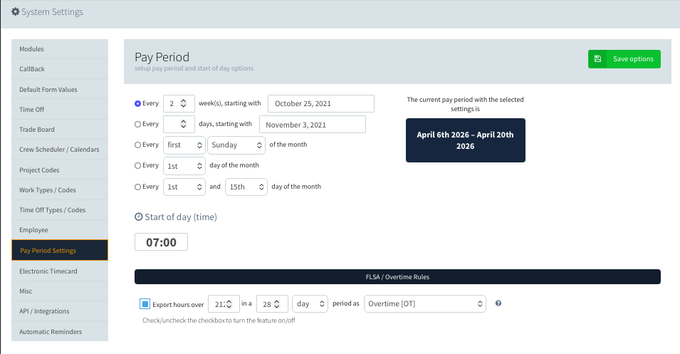Click the 28 period length stepper

[272, 303]
